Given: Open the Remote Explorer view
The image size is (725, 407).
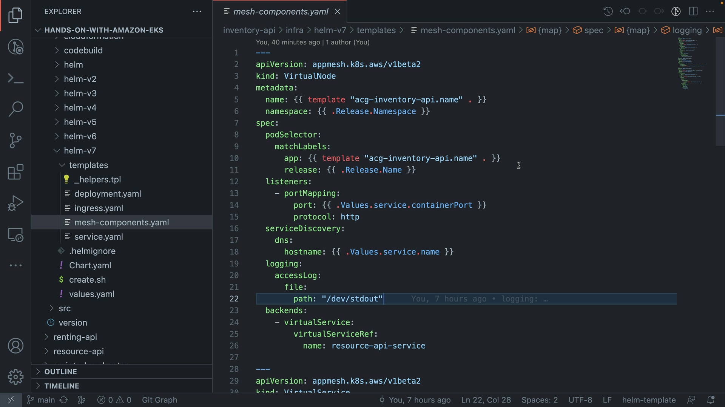Looking at the screenshot, I should [x=15, y=235].
